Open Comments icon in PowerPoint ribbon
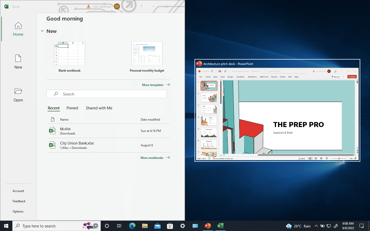Image resolution: width=370 pixels, height=231 pixels. click(344, 77)
